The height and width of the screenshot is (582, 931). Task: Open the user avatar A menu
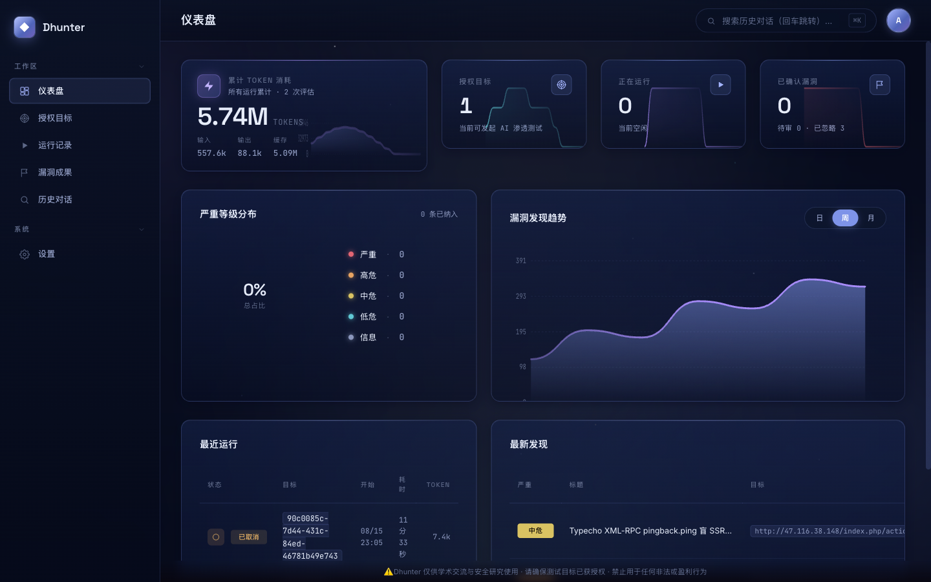(x=899, y=21)
